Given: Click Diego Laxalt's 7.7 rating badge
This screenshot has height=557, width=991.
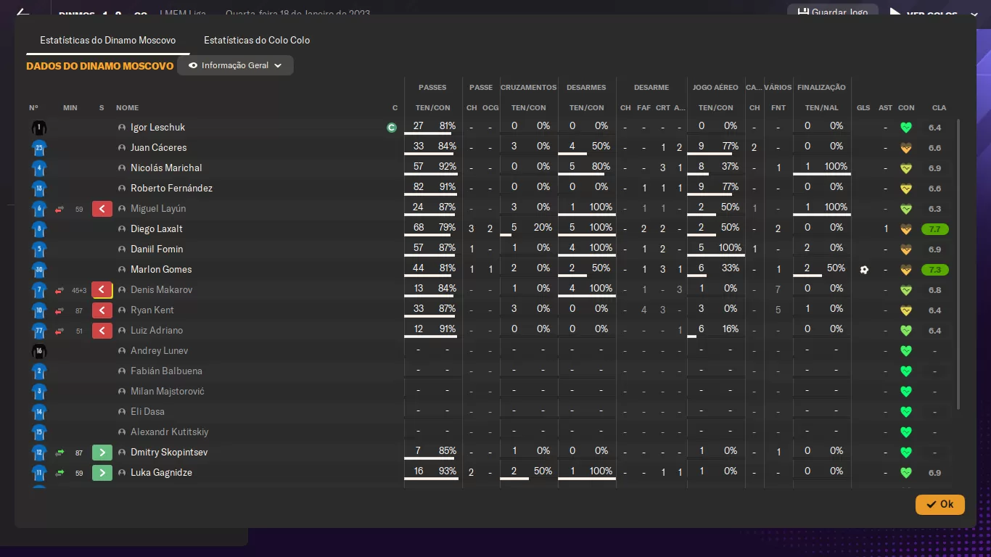Looking at the screenshot, I should point(934,229).
